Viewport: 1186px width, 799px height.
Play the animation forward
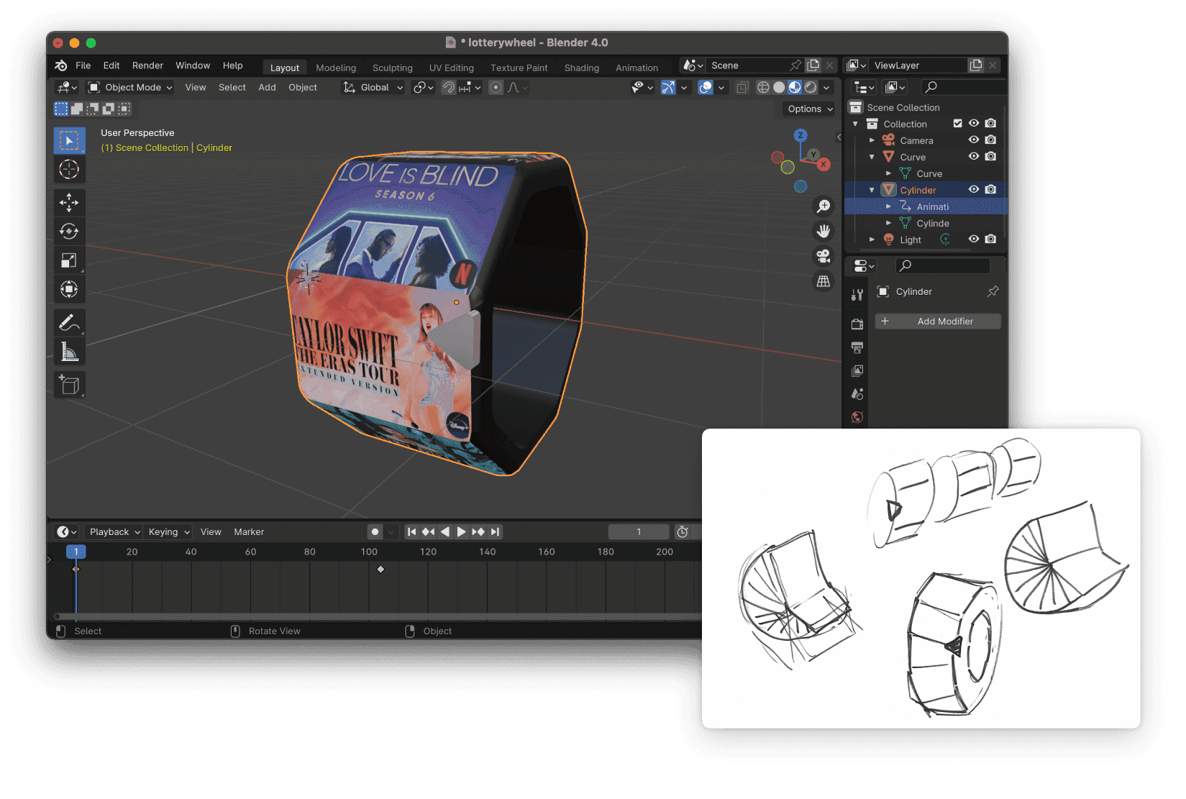coord(462,532)
